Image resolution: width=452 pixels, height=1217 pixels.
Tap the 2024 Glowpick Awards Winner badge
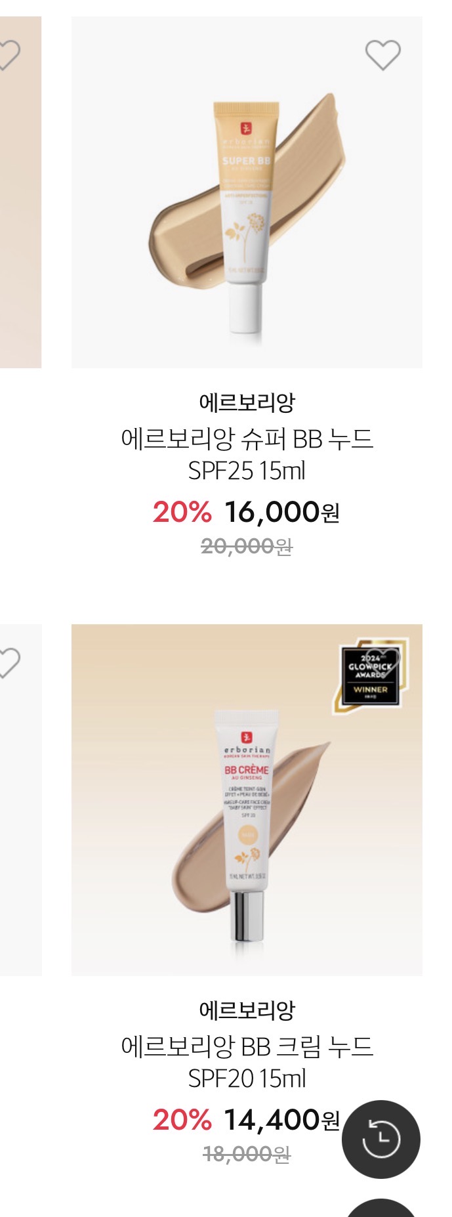[370, 675]
